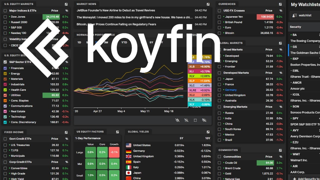The width and height of the screenshot is (320, 180).
Task: Click the crossed-out tag icon under the chart
Action: pos(204,120)
